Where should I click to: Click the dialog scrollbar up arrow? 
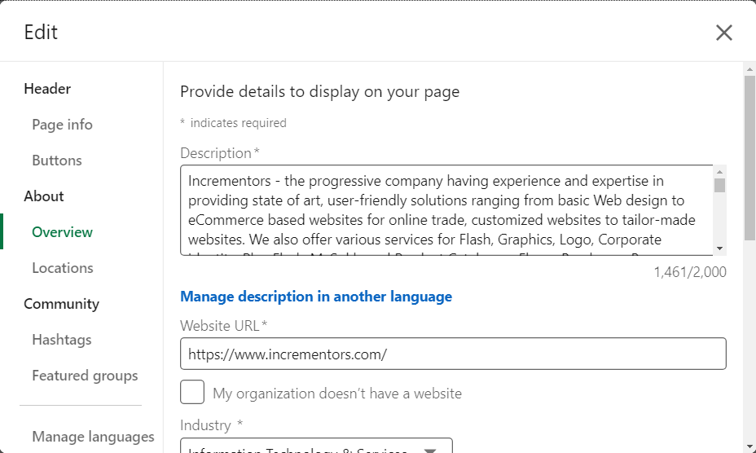[x=749, y=69]
